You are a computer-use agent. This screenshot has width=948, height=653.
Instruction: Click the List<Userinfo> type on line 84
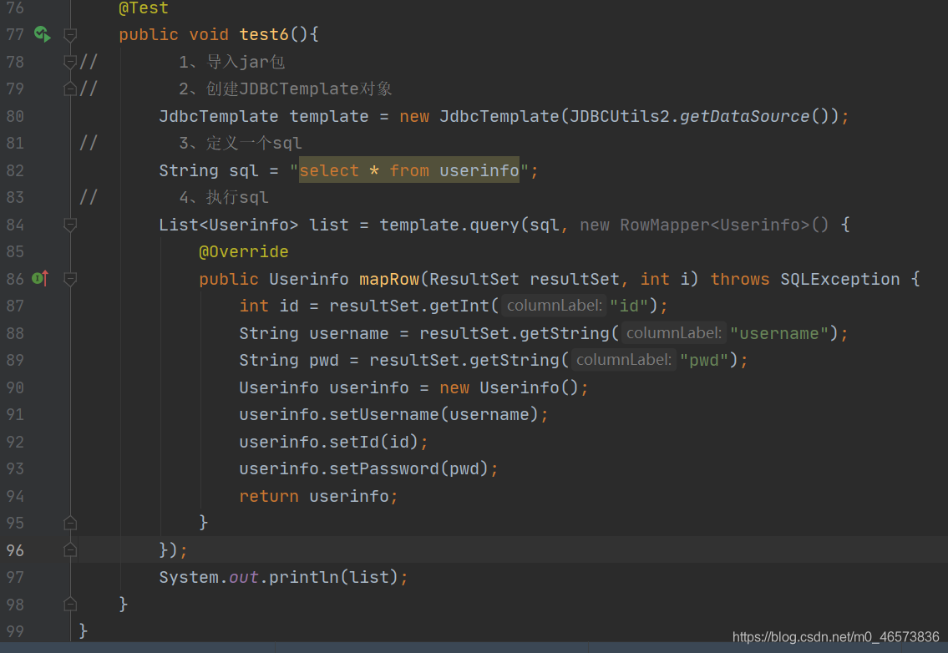point(229,225)
